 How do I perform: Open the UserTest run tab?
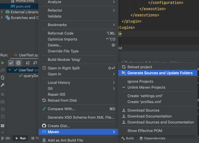[x=26, y=55]
